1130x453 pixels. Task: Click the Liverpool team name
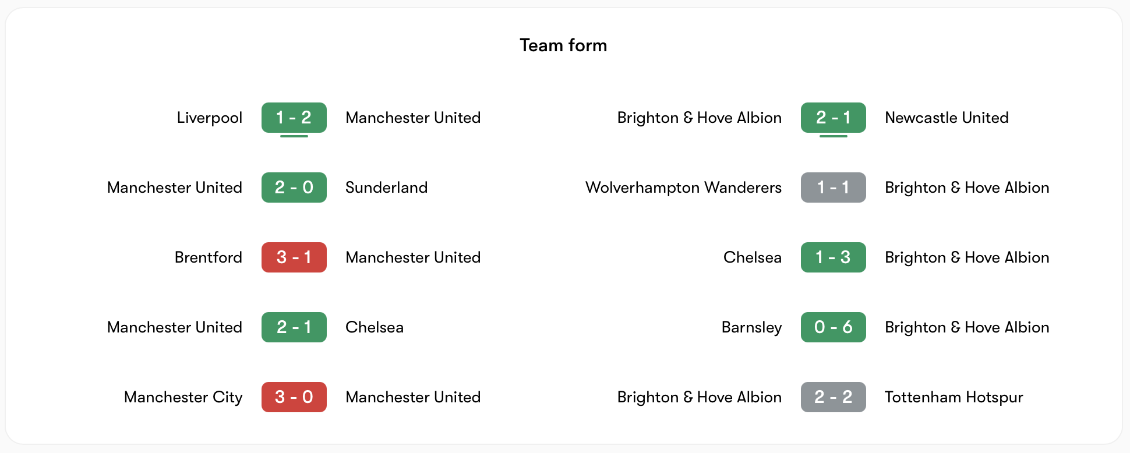click(209, 118)
